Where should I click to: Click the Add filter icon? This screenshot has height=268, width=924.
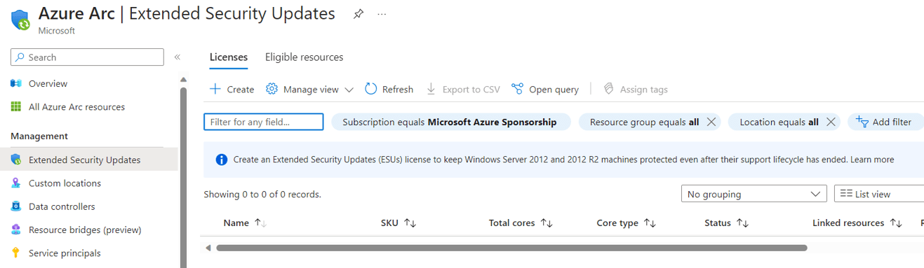pyautogui.click(x=862, y=122)
